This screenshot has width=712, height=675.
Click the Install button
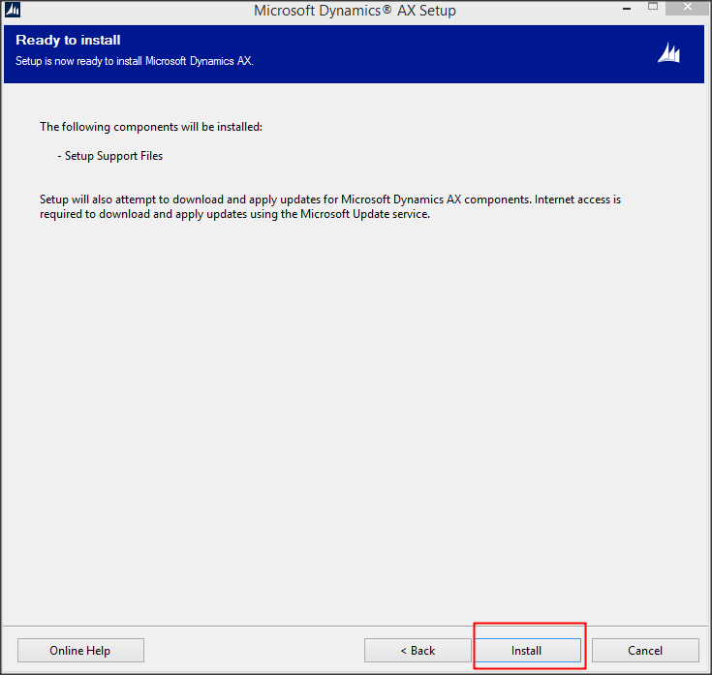point(527,650)
